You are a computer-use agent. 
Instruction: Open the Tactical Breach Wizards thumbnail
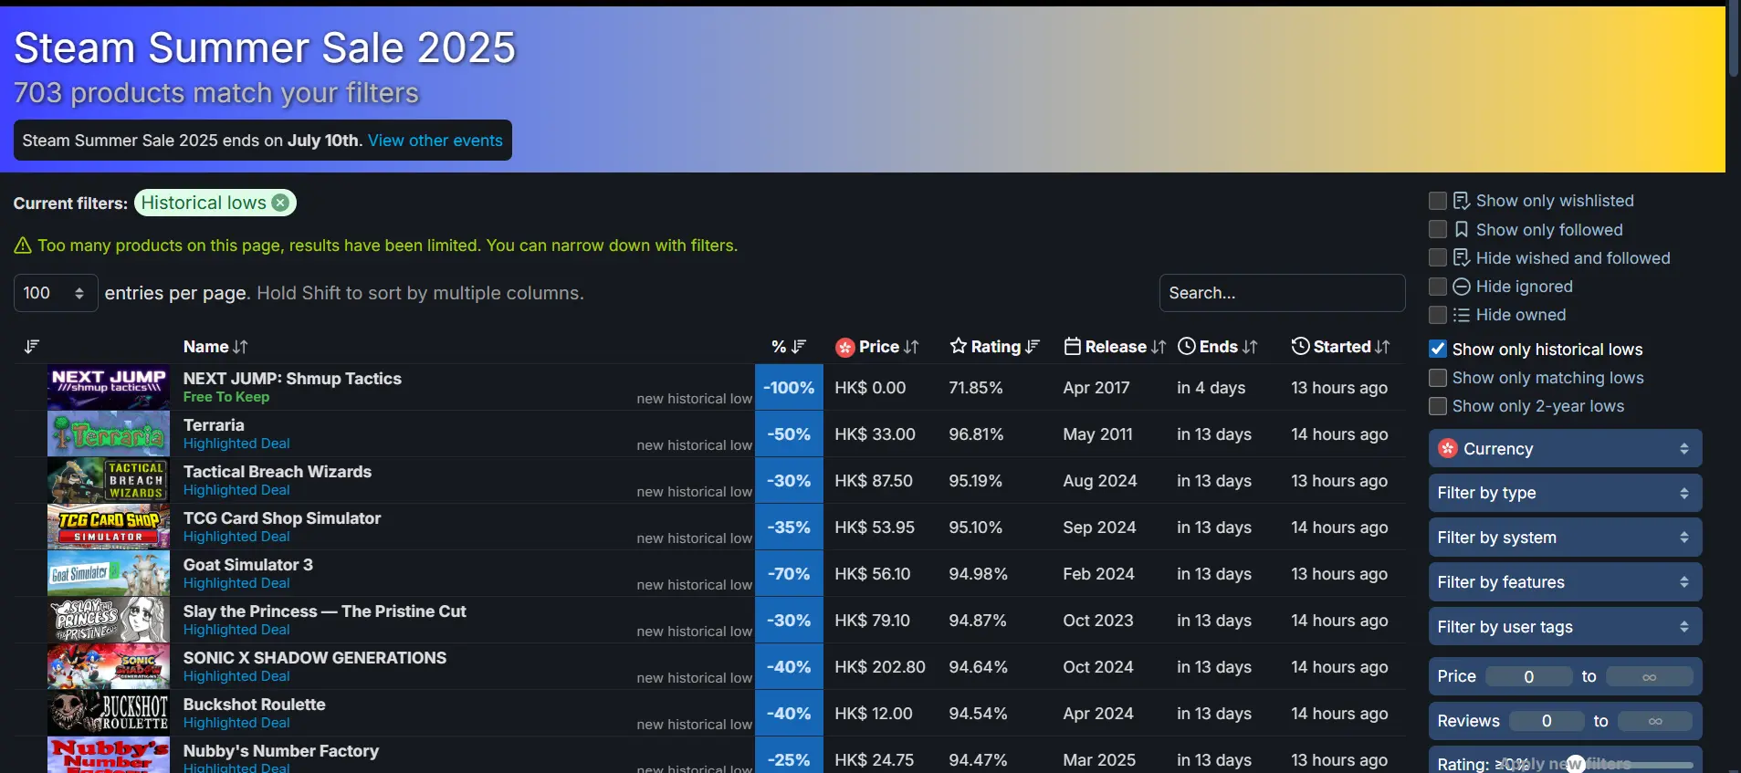coord(109,480)
